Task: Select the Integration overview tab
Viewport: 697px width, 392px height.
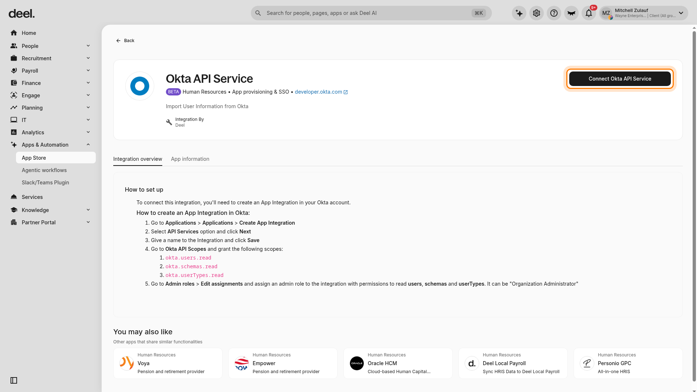Action: (138, 159)
